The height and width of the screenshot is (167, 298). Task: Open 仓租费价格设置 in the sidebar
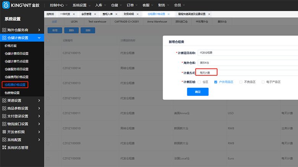point(15,85)
